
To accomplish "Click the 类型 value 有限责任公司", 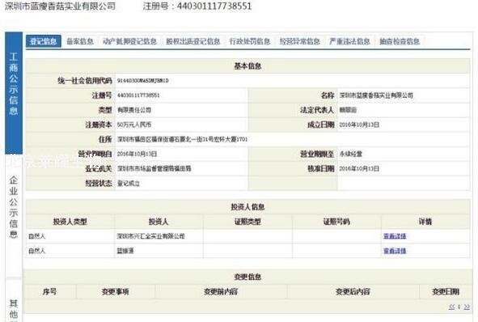I will (134, 110).
